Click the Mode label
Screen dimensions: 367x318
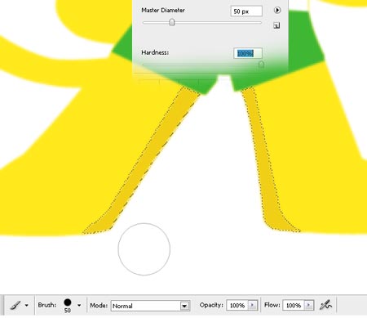click(99, 306)
